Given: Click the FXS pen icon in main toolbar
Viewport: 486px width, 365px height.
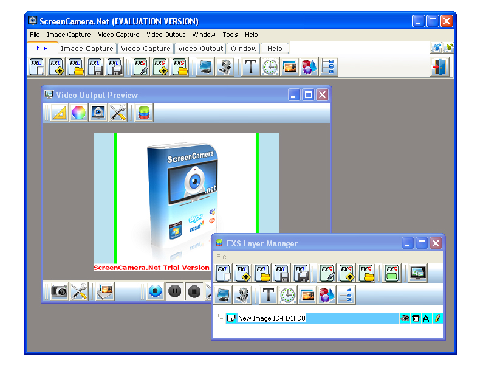Looking at the screenshot, I should click(x=141, y=67).
